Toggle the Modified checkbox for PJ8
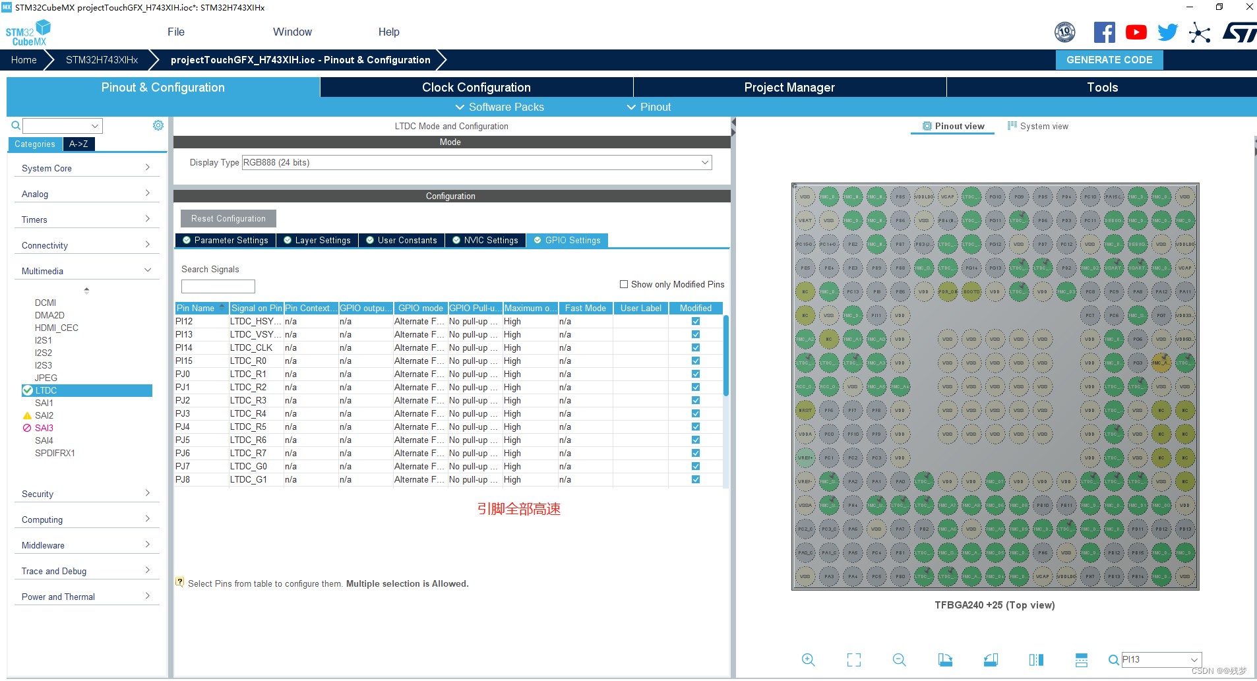 pyautogui.click(x=696, y=480)
